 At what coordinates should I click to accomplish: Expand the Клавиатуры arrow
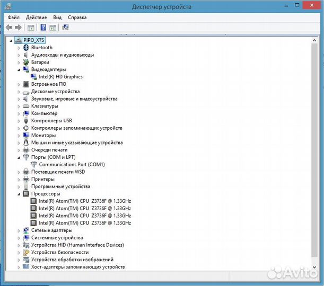pyautogui.click(x=19, y=106)
